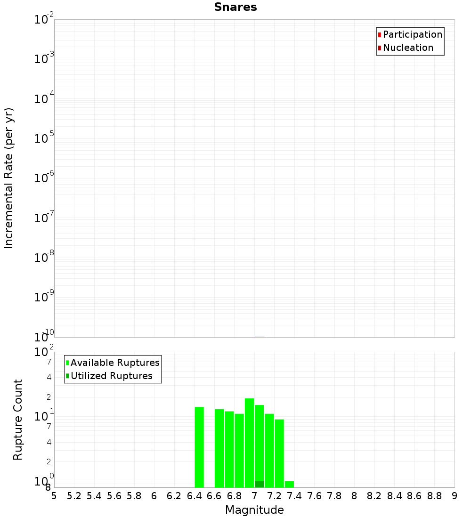
Task: Click the Participation legend entry
Action: pos(410,34)
